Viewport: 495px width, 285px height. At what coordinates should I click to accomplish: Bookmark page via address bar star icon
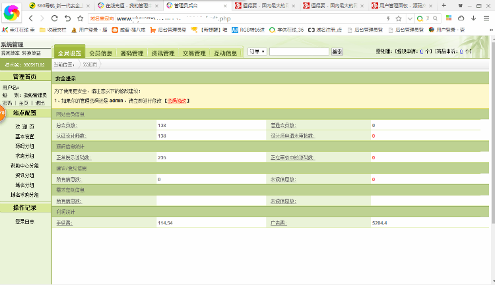pos(399,18)
